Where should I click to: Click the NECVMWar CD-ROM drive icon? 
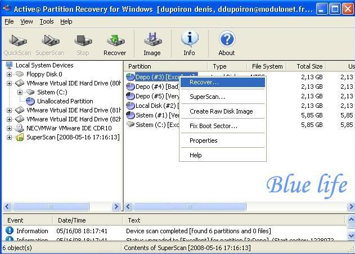(20, 128)
